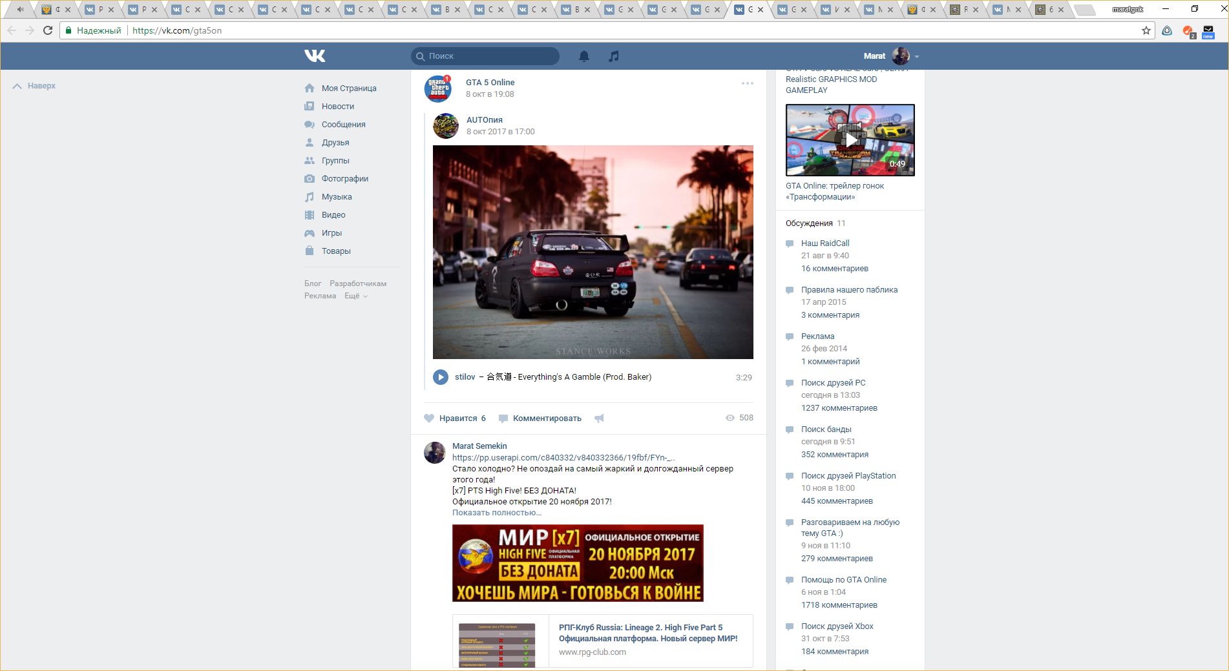Click Комментировать under the post

point(546,418)
